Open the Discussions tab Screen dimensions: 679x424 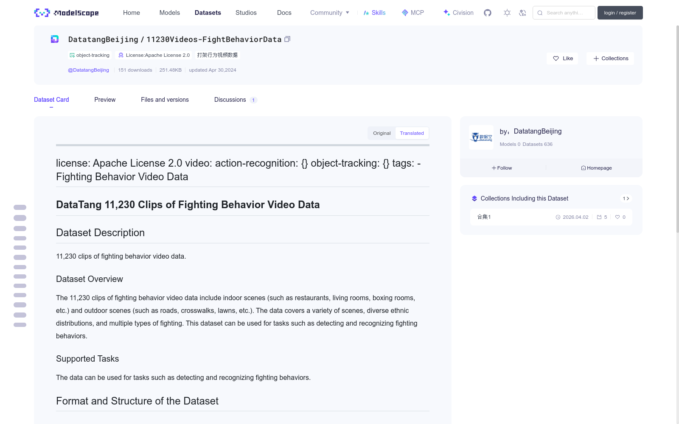(x=236, y=100)
